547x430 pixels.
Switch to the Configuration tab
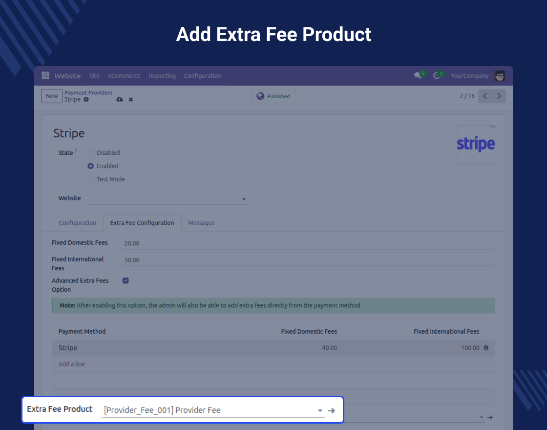[x=77, y=223]
